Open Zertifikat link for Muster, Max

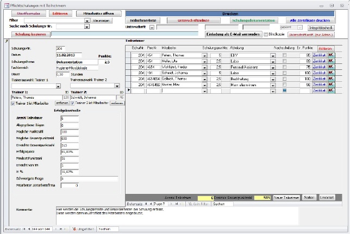tap(319, 84)
